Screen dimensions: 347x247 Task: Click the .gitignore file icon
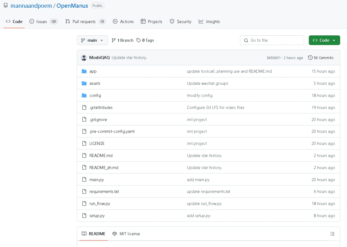[84, 119]
